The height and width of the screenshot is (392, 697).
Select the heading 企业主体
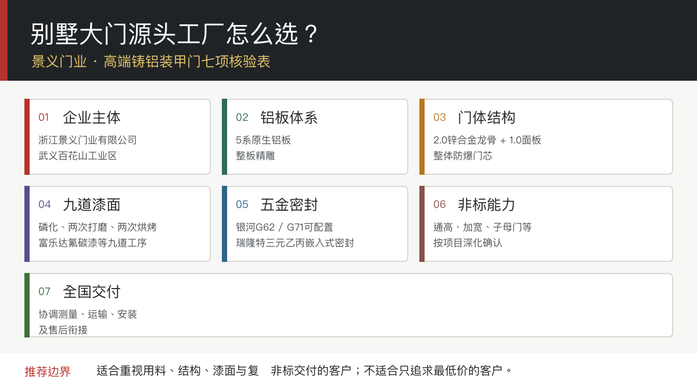(x=92, y=117)
